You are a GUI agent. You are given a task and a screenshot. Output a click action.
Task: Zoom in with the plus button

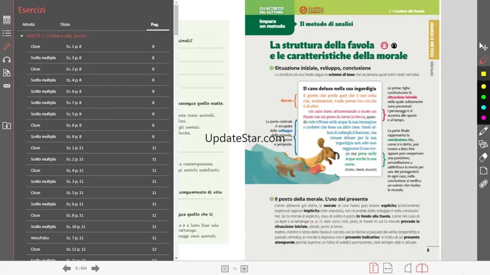(x=244, y=269)
